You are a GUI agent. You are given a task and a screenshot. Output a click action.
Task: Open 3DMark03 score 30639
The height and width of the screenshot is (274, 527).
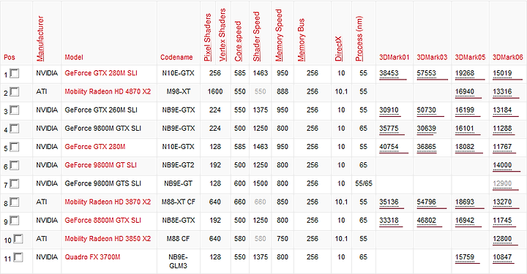tap(427, 129)
